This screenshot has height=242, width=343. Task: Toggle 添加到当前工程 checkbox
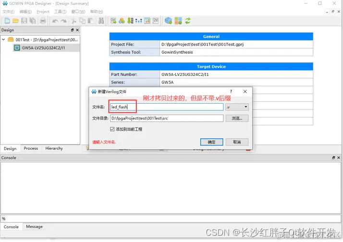pyautogui.click(x=112, y=129)
